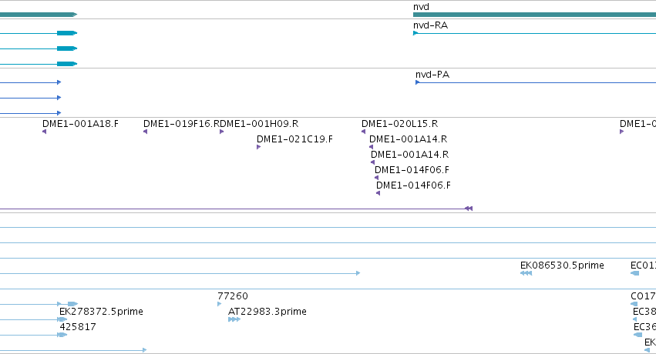Click the triple-arrow glyph under EK086530.5prime
Image resolution: width=656 pixels, height=354 pixels.
(526, 273)
